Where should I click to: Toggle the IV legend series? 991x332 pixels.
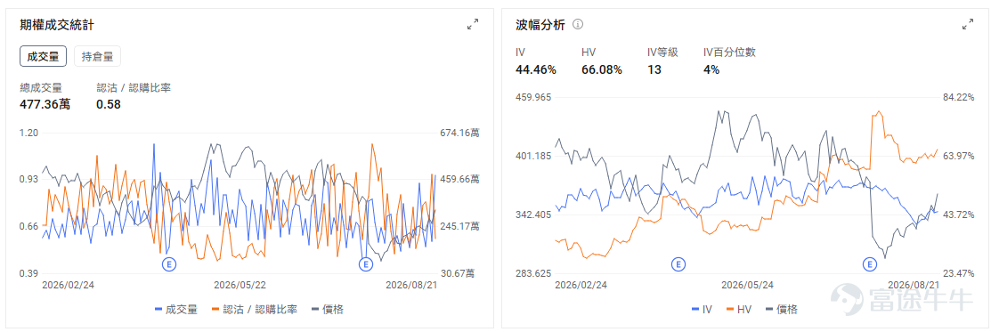(703, 309)
